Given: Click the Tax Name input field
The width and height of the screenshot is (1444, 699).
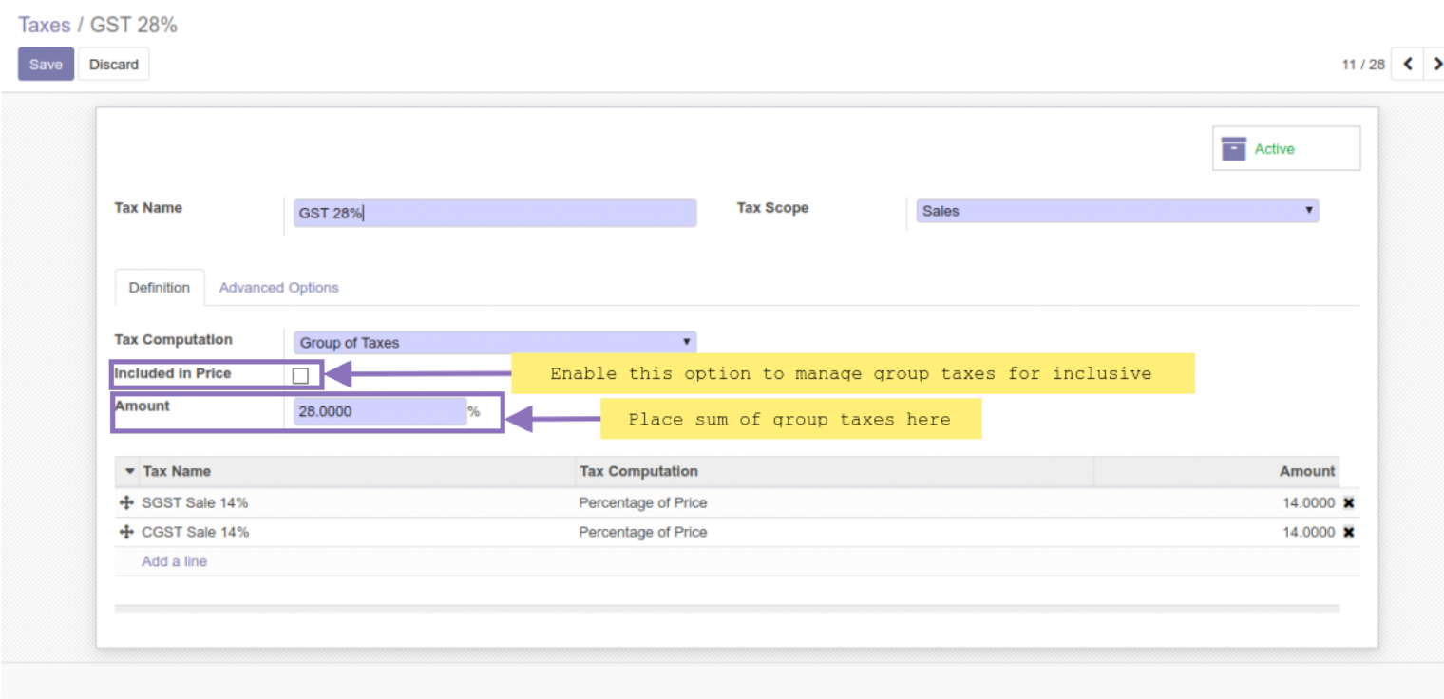Looking at the screenshot, I should coord(494,213).
